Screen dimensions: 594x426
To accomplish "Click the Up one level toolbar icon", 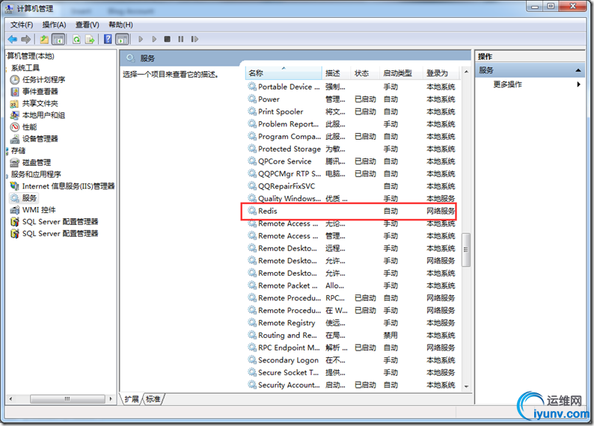I will click(x=44, y=39).
